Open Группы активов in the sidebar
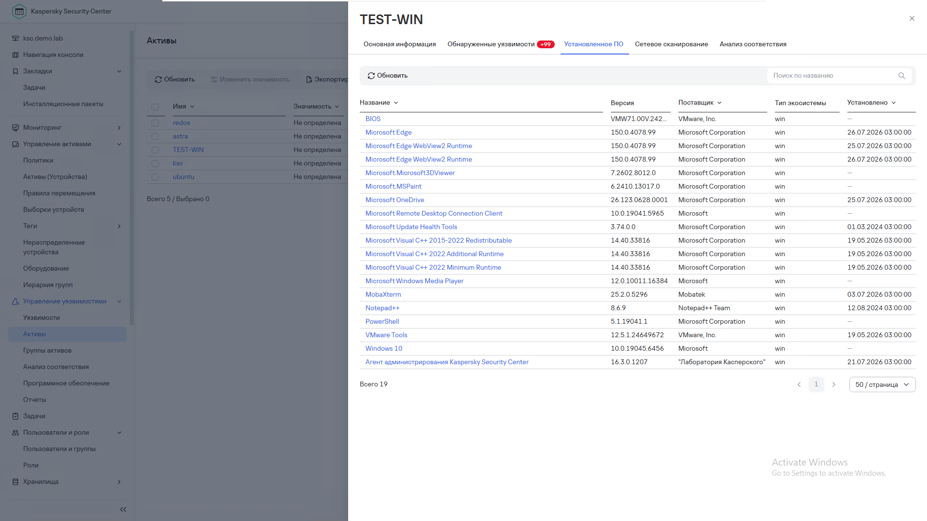 47,351
